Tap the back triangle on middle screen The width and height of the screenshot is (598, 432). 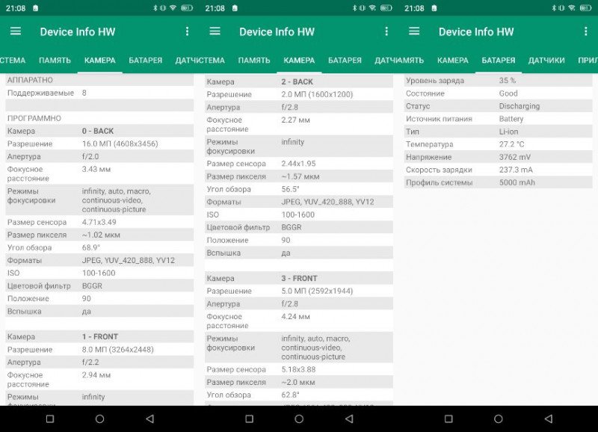(349, 419)
